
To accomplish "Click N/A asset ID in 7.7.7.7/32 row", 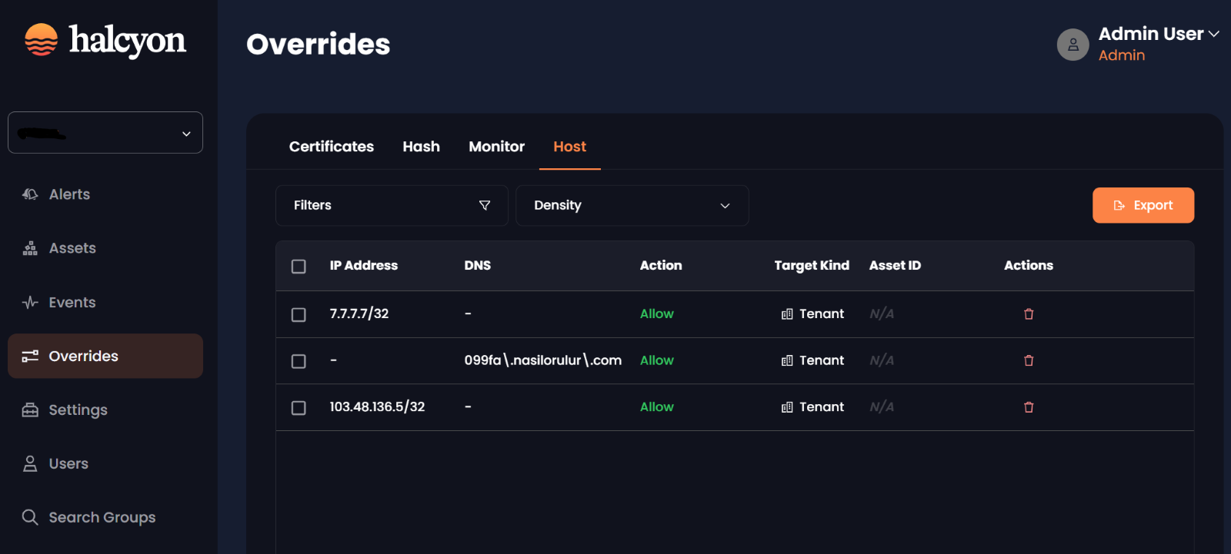I will [882, 313].
